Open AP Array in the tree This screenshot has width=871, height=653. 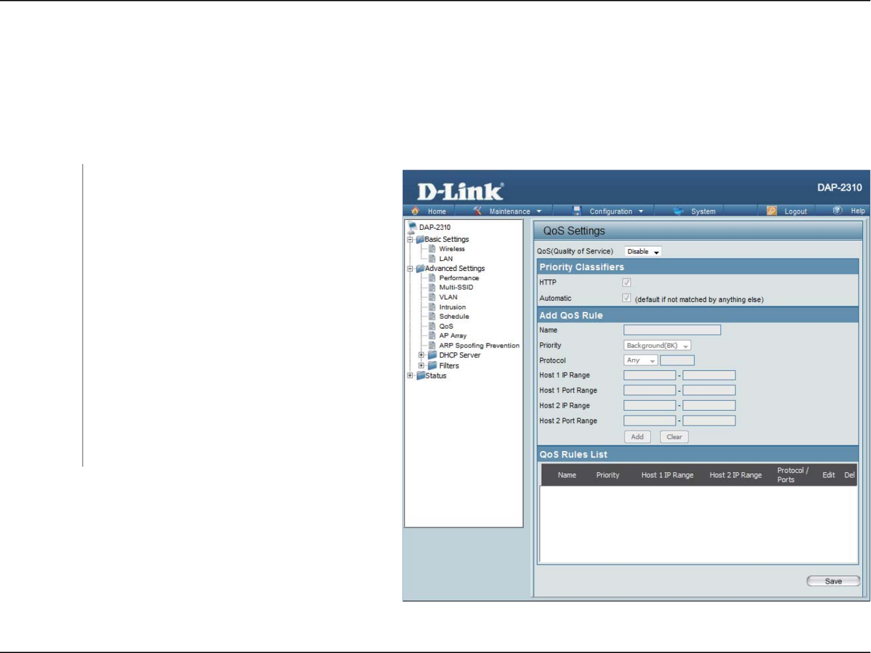click(x=453, y=336)
